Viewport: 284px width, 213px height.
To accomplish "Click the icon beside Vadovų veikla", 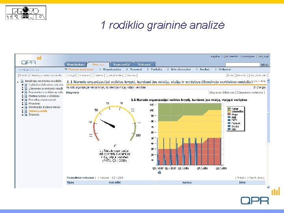I will point(26,111).
